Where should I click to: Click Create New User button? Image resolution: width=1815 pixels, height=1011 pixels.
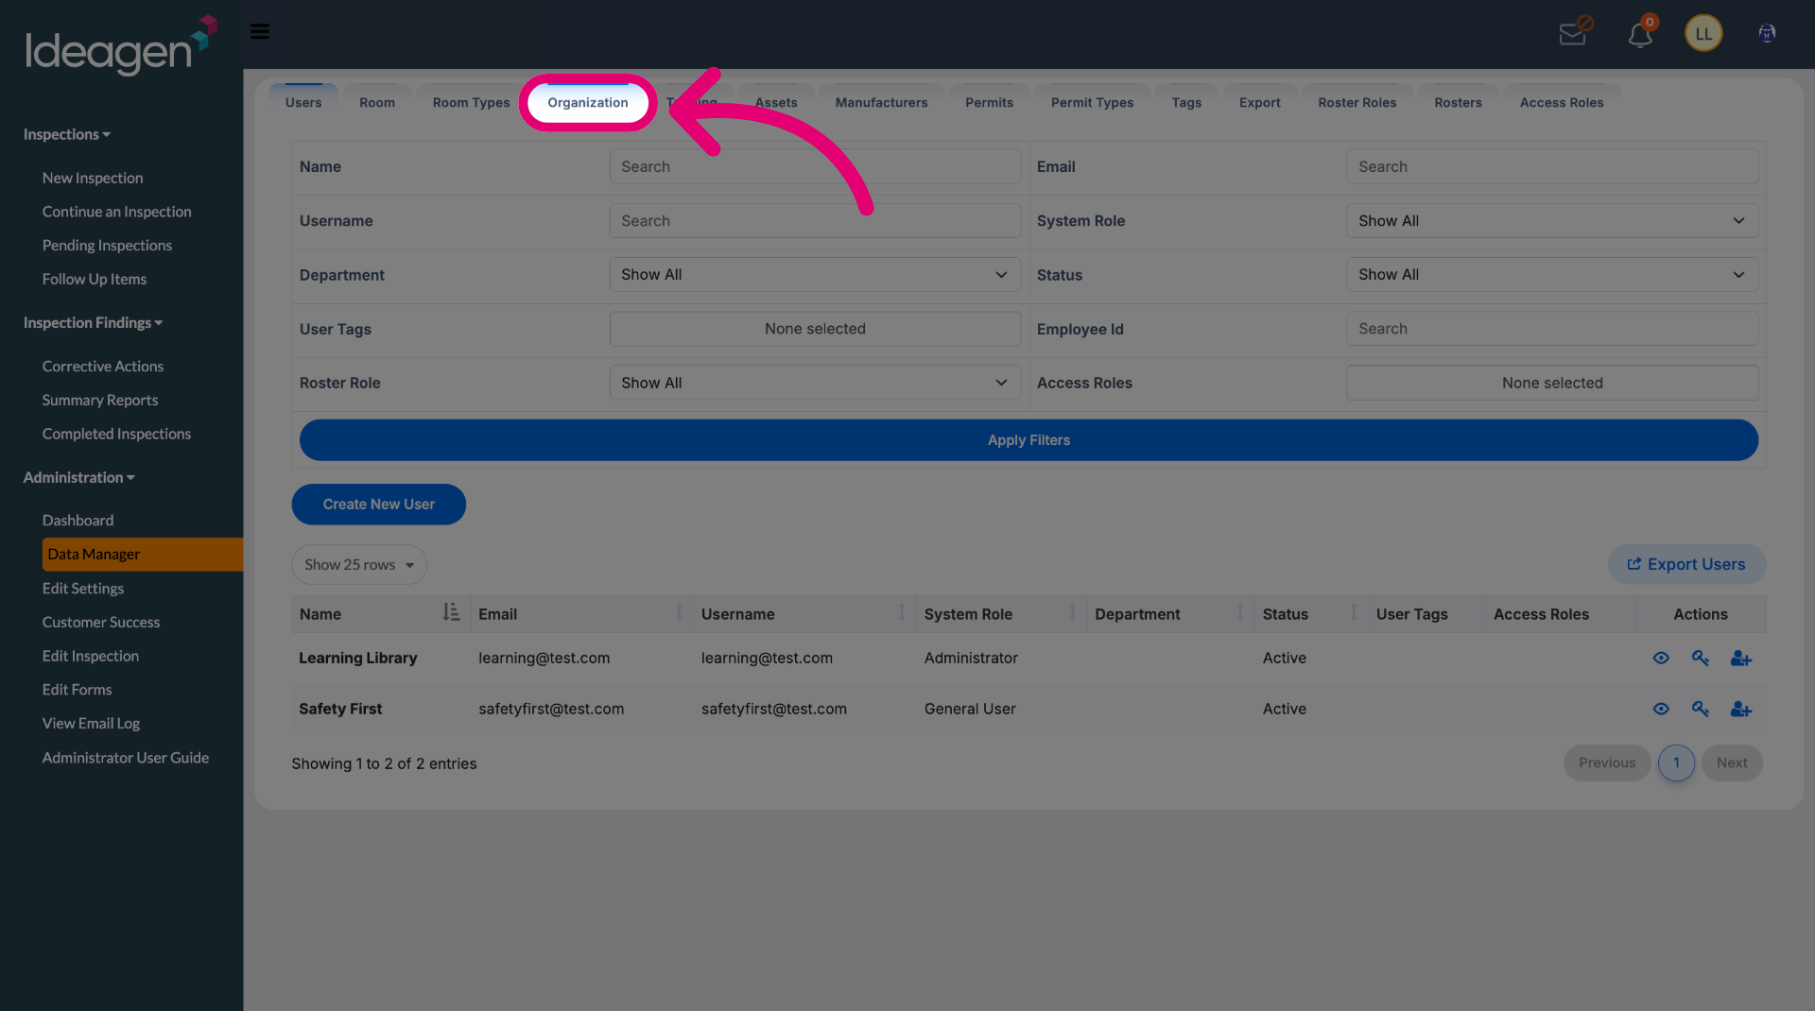(378, 505)
